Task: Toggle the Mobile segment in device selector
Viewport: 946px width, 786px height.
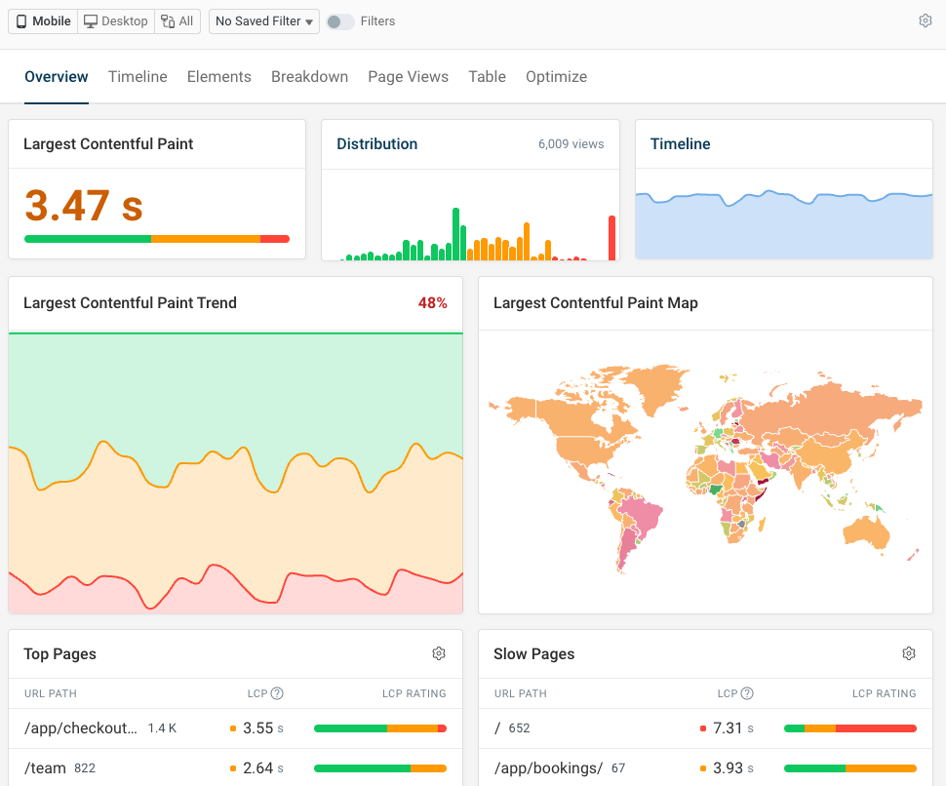Action: [x=42, y=20]
